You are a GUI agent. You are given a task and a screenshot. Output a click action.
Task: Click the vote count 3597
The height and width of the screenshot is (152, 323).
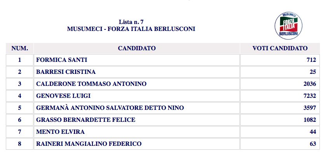coord(310,108)
